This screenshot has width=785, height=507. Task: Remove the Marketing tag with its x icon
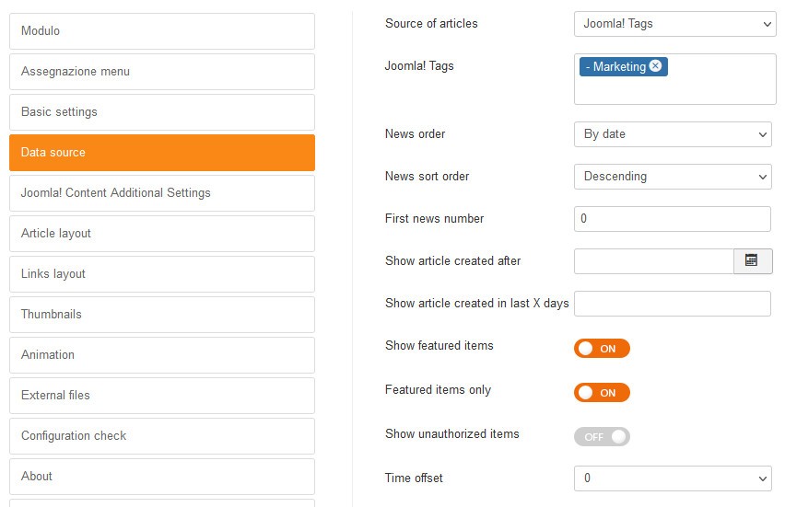coord(655,66)
